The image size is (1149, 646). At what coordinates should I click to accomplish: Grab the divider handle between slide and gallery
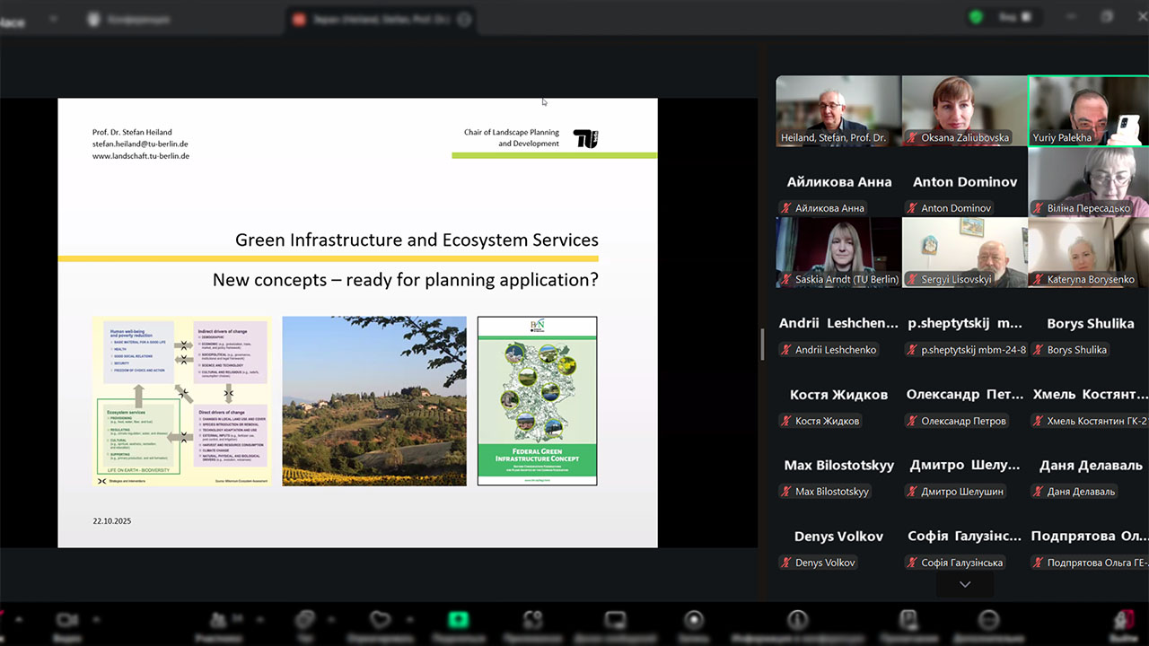[x=763, y=344]
